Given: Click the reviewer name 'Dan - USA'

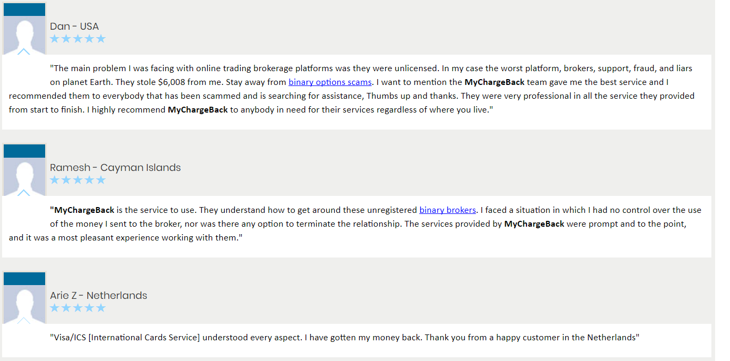Looking at the screenshot, I should click(74, 26).
